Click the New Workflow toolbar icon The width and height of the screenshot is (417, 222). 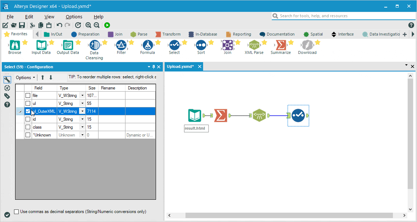click(x=5, y=25)
